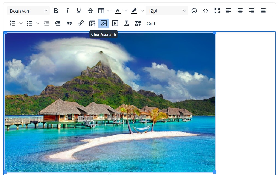Click empty editor area beside image
This screenshot has height=175, width=278.
coord(245,102)
